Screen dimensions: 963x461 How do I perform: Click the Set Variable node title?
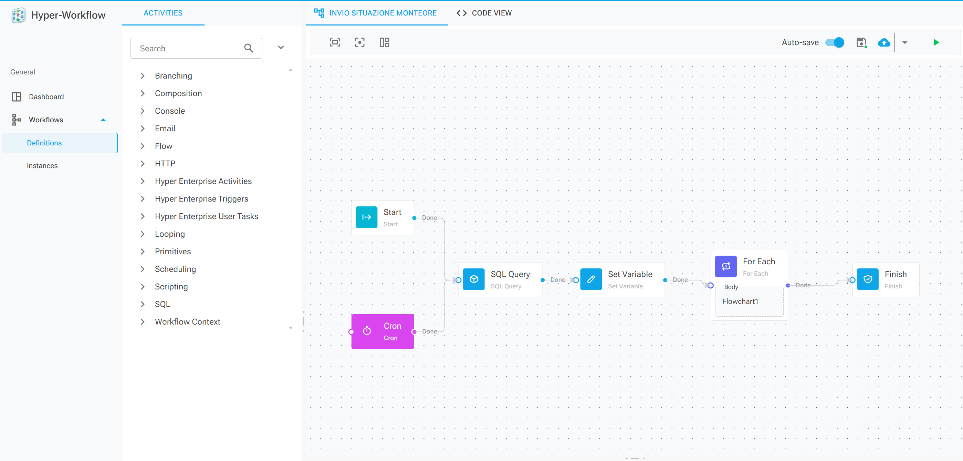pyautogui.click(x=630, y=274)
